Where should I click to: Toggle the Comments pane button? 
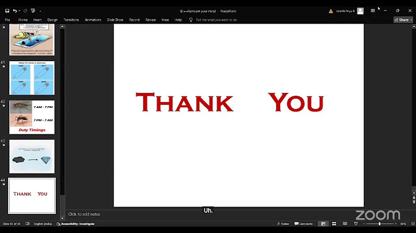pos(304,224)
